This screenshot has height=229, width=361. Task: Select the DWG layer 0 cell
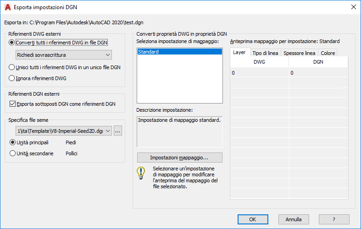[260, 73]
